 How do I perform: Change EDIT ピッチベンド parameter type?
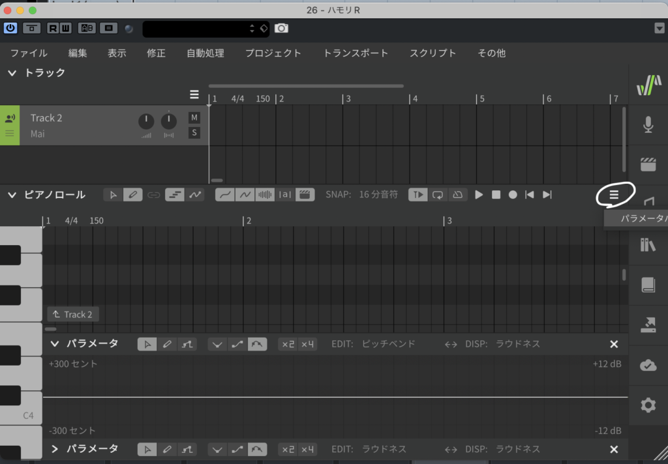[388, 344]
